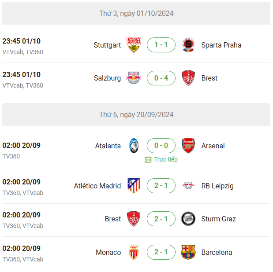Open the Monaco vs Barcelona 2 - 1 score
The image size is (273, 272).
(x=161, y=252)
